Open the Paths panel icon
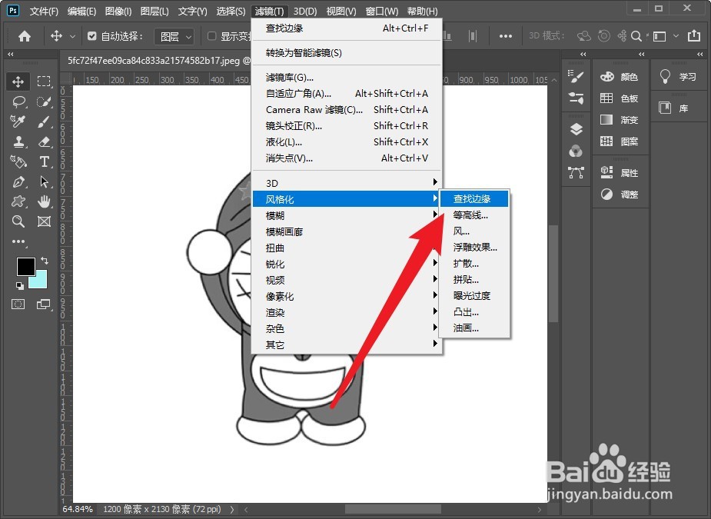 point(576,172)
